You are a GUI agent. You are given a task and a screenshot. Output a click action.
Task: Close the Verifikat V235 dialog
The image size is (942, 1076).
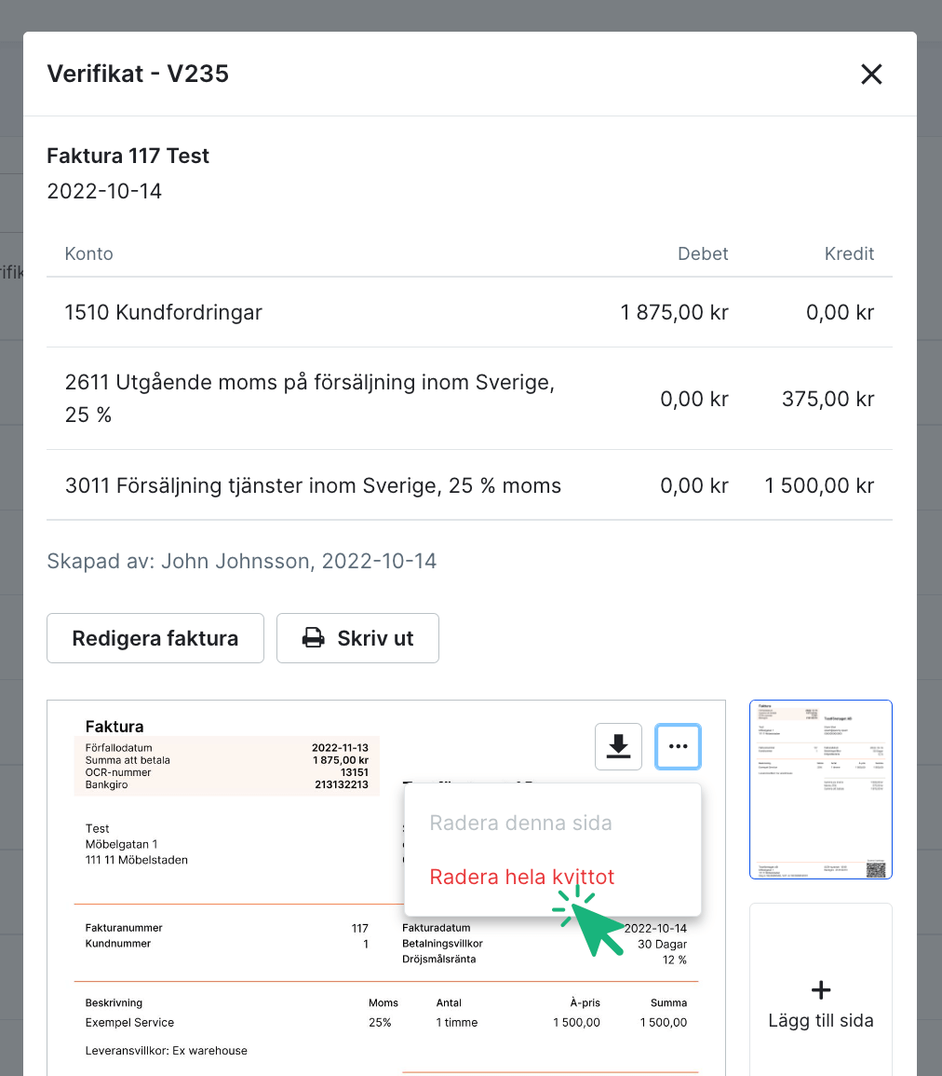[870, 75]
